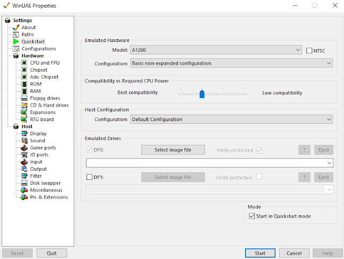
Task: Click the slider track near Low compatibility
Action: click(x=243, y=94)
